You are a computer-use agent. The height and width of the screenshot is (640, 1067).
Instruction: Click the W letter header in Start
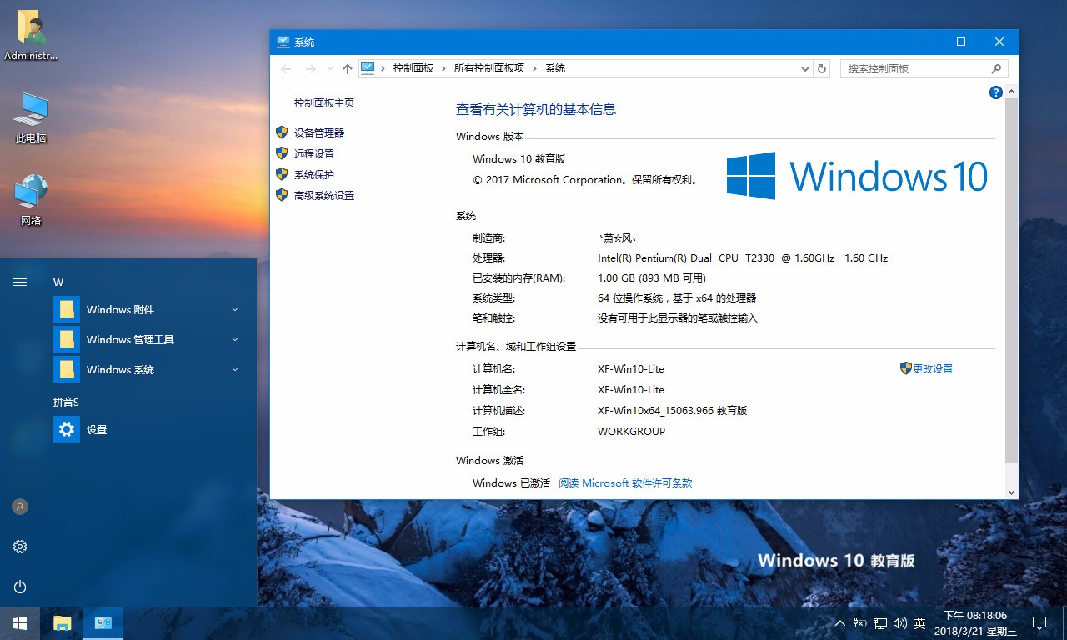coord(58,282)
